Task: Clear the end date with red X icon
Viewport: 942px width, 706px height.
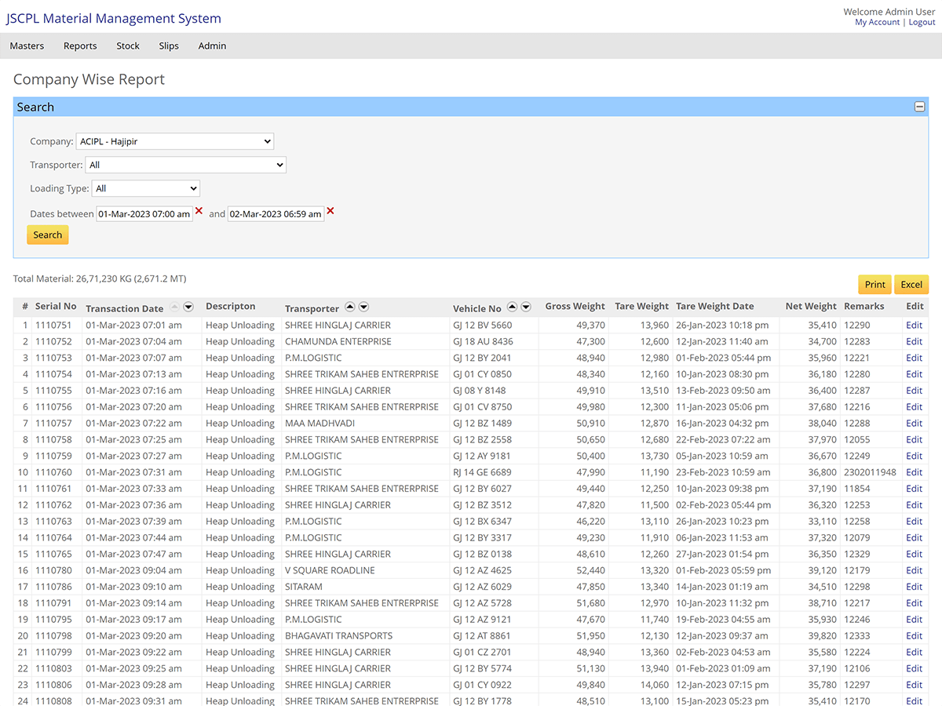Action: pyautogui.click(x=330, y=212)
